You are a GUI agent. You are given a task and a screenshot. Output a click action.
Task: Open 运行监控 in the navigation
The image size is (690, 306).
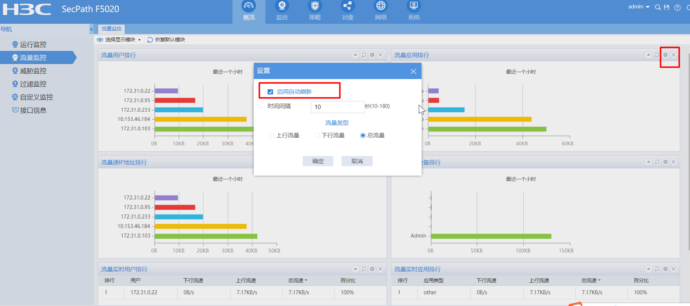click(x=33, y=44)
